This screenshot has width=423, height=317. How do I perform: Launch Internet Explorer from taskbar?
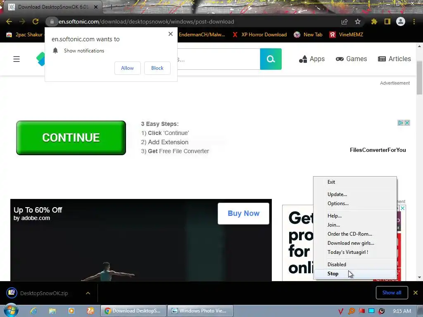33,311
